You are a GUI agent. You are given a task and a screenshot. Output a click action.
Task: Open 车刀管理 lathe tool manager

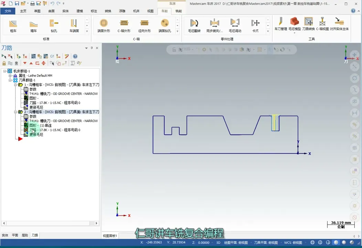[x=280, y=24]
